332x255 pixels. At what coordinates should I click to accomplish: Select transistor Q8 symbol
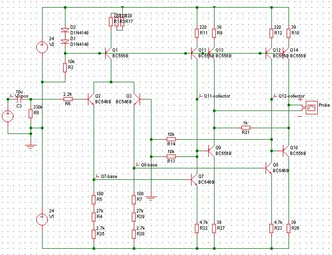[x=268, y=168]
